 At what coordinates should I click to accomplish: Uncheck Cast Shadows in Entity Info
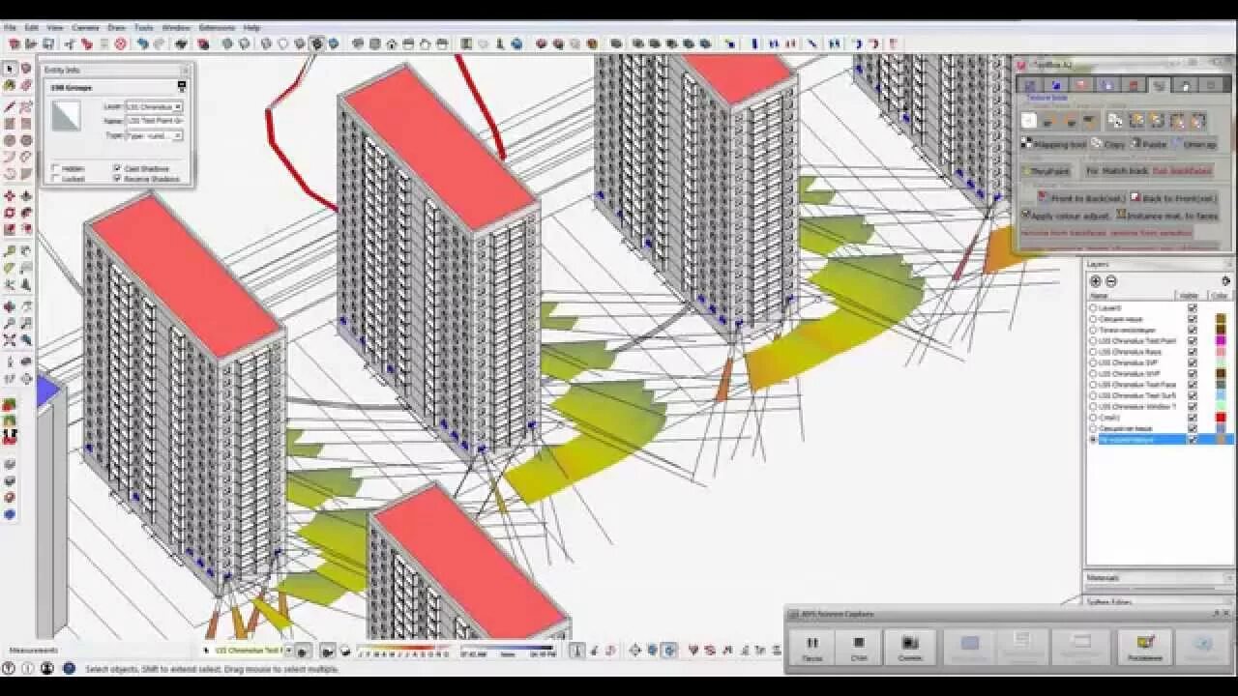point(117,168)
